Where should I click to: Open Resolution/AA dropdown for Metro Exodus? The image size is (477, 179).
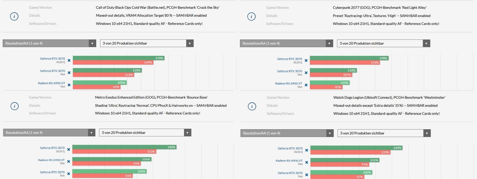[49, 132]
